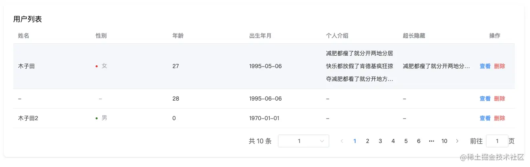Click the 出生年月 column header
This screenshot has height=167, width=530.
coord(260,36)
